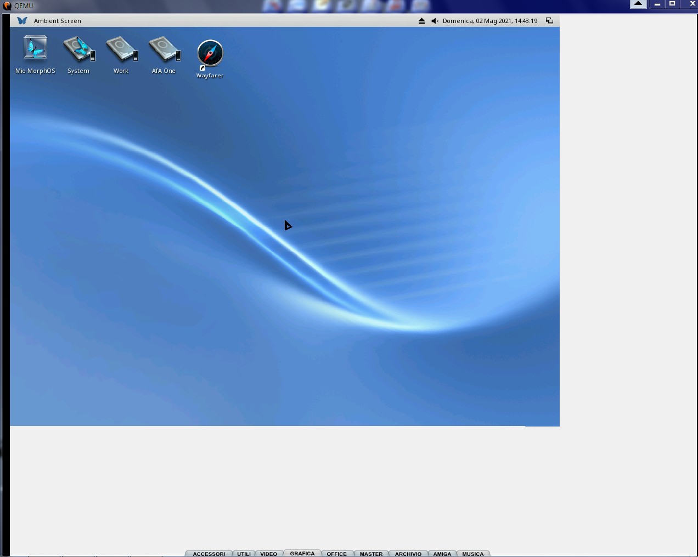Click the eject icon in top bar

[421, 21]
